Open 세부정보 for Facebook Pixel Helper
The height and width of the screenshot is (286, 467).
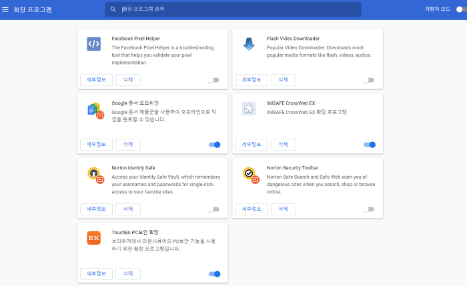[x=96, y=80]
